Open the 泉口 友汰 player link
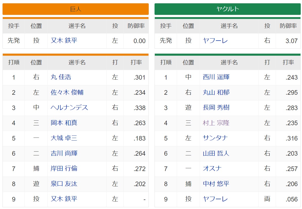The height and width of the screenshot is (209, 302). point(64,184)
